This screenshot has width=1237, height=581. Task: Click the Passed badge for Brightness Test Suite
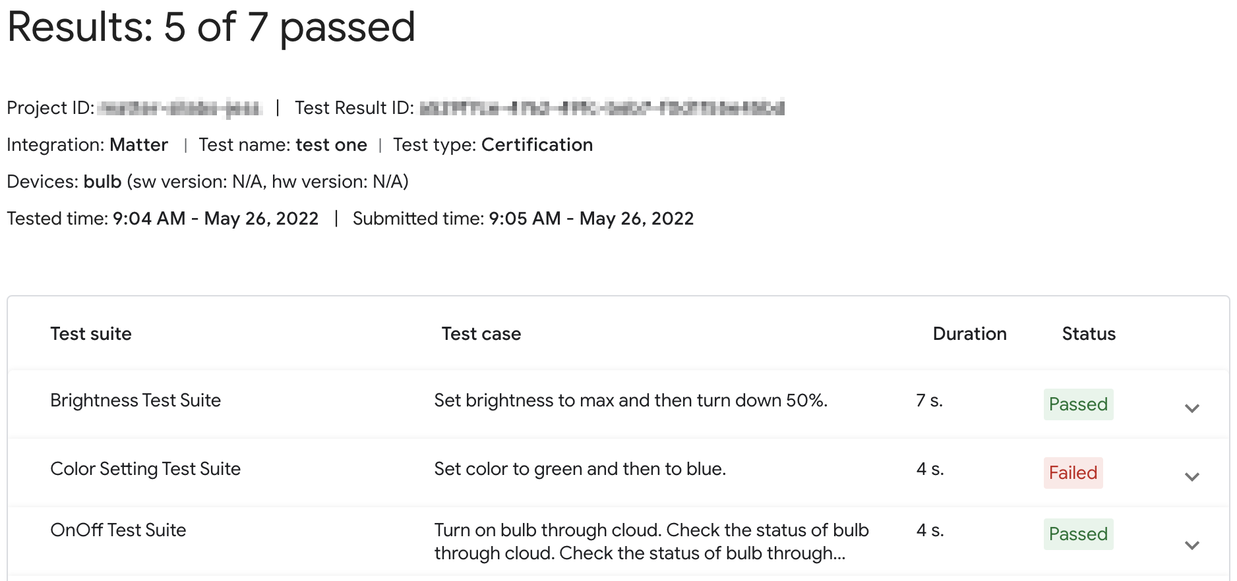(1078, 404)
